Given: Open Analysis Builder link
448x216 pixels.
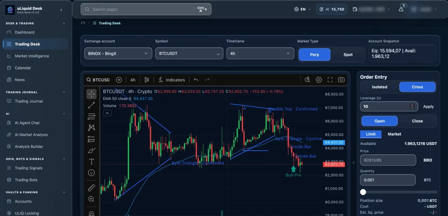Looking at the screenshot, I should point(29,147).
